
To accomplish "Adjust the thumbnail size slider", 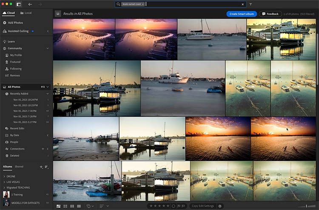I will (x=306, y=206).
